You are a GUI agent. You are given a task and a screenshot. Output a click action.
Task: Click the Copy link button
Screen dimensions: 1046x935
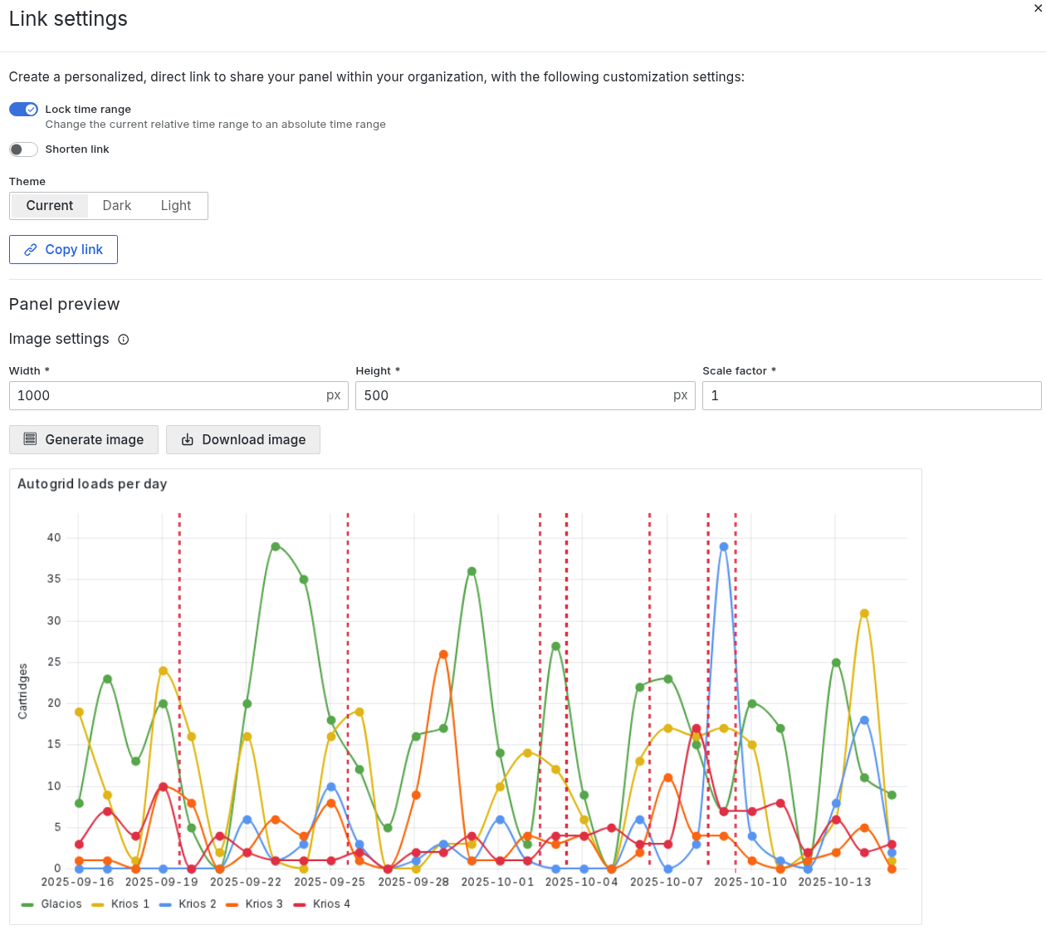[x=63, y=249]
